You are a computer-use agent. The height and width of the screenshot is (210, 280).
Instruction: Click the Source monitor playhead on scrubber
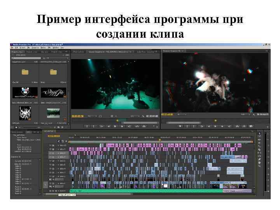(x=117, y=121)
